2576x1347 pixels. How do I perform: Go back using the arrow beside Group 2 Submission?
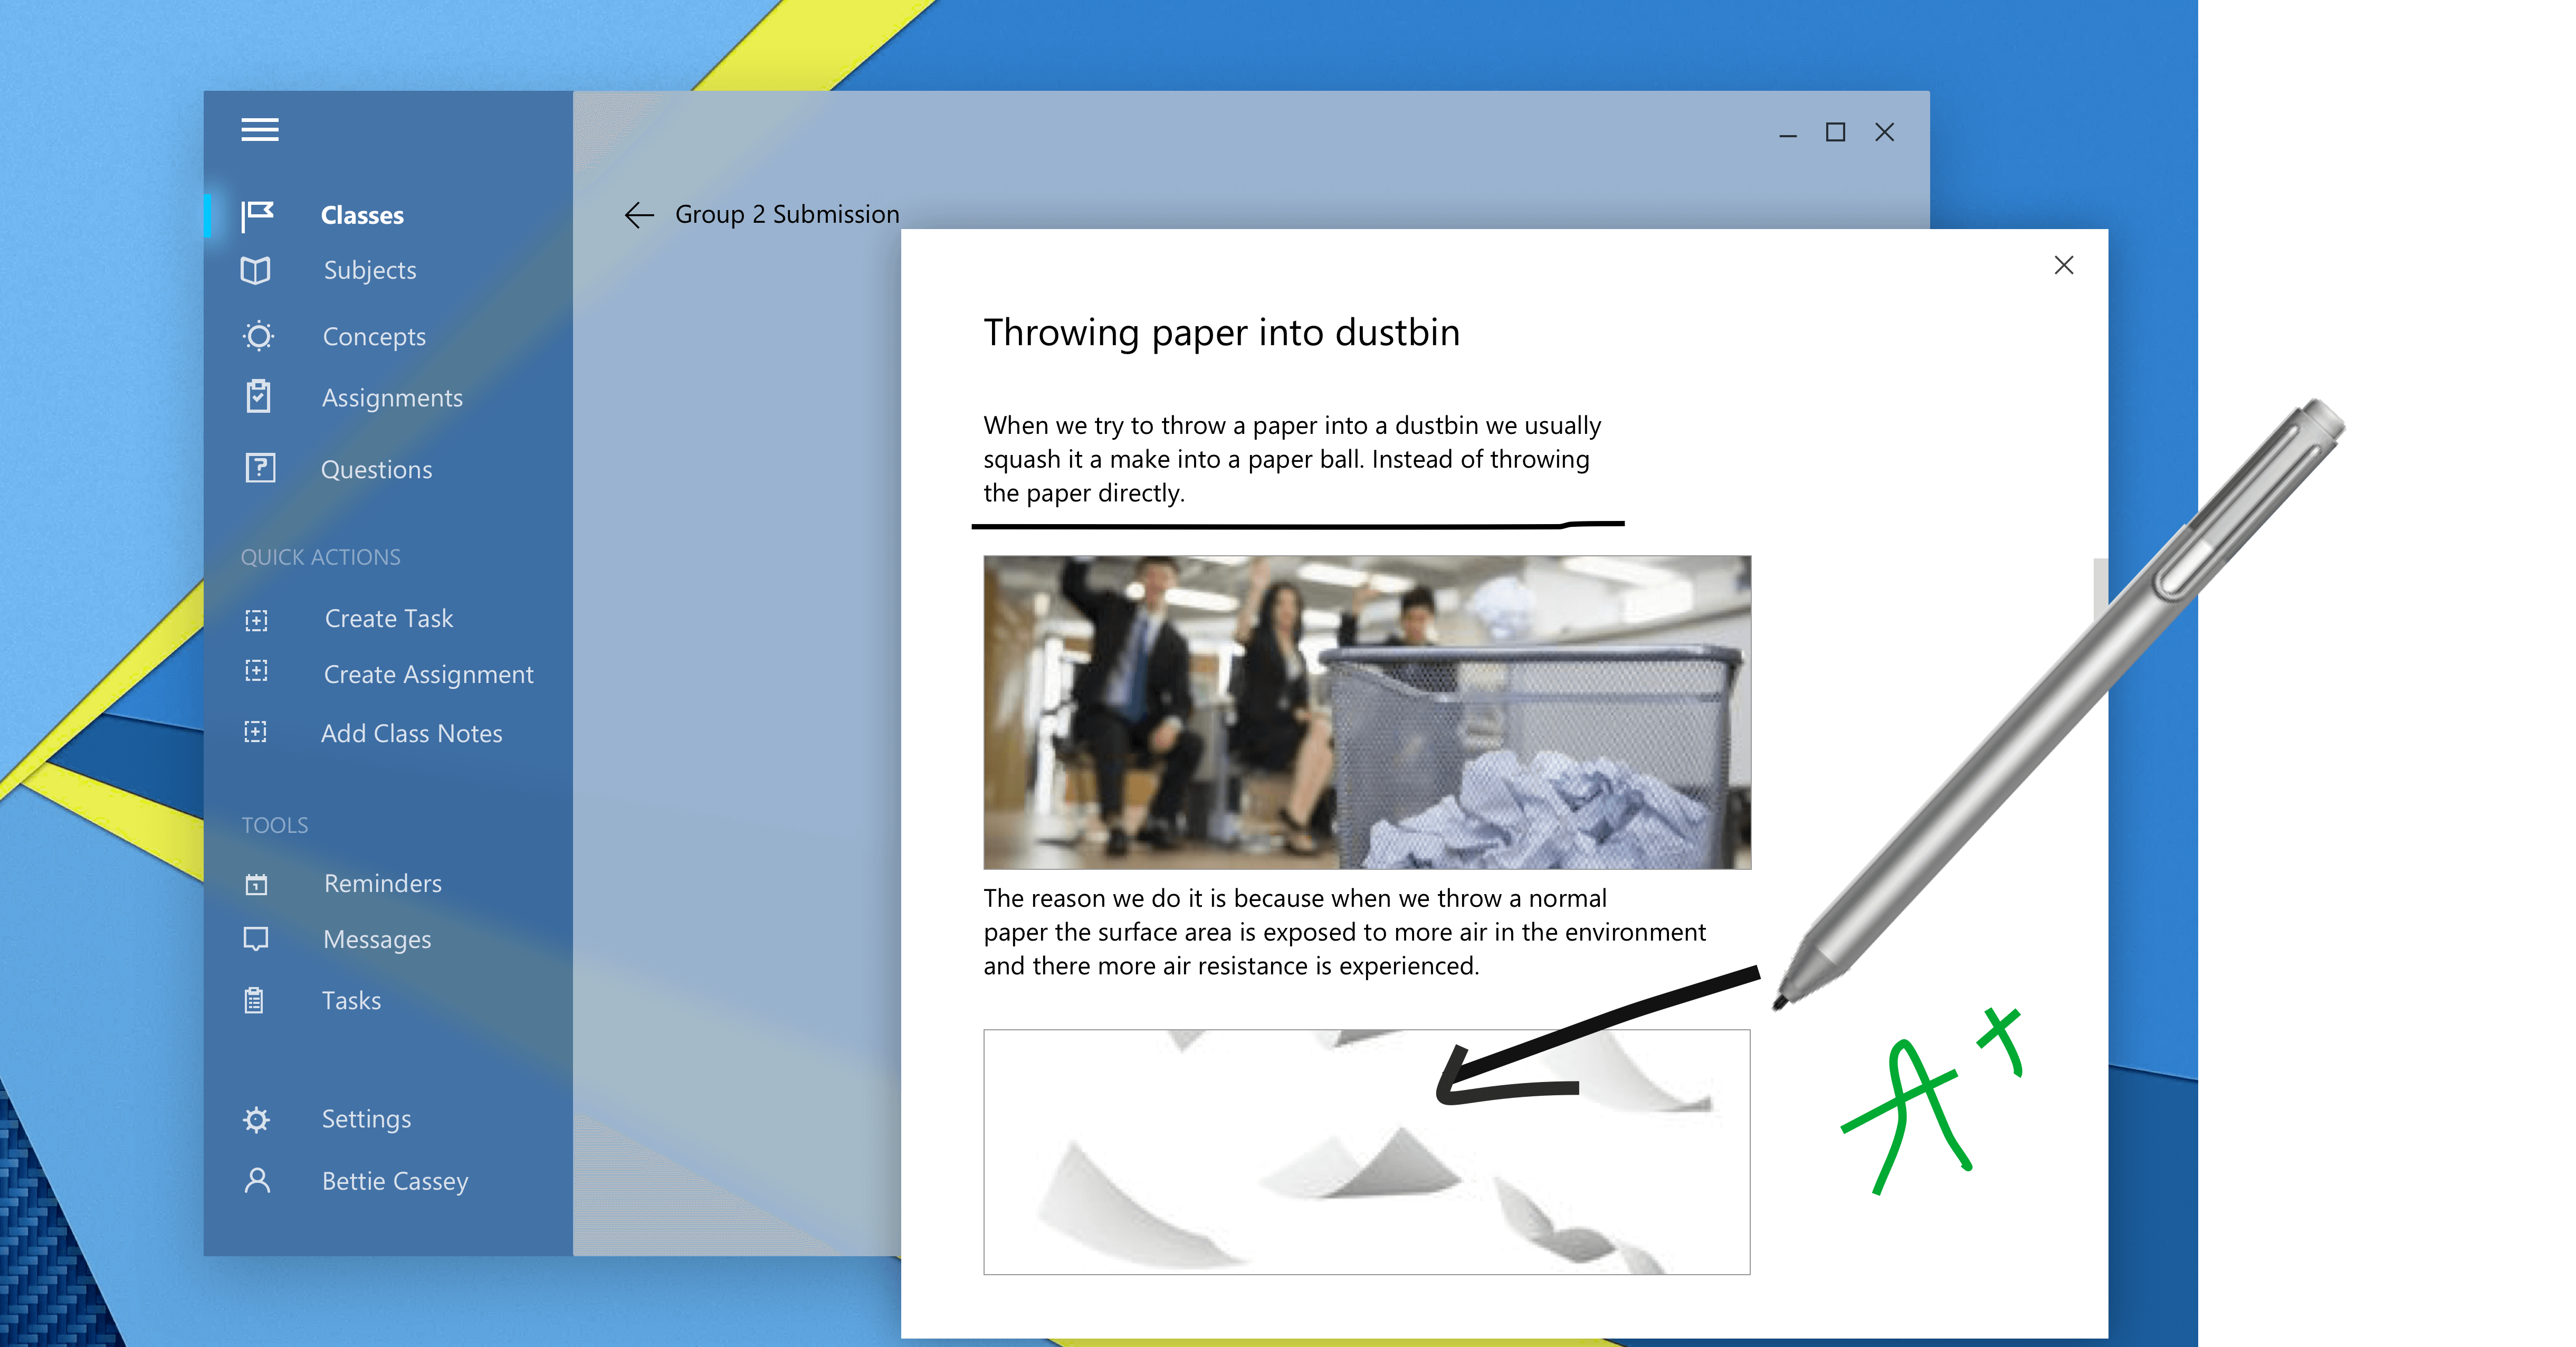coord(638,214)
